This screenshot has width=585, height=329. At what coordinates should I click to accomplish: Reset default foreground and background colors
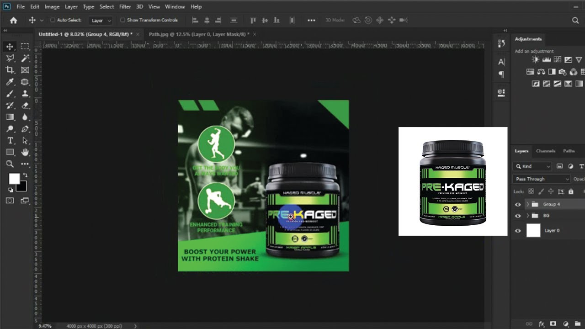point(11,190)
